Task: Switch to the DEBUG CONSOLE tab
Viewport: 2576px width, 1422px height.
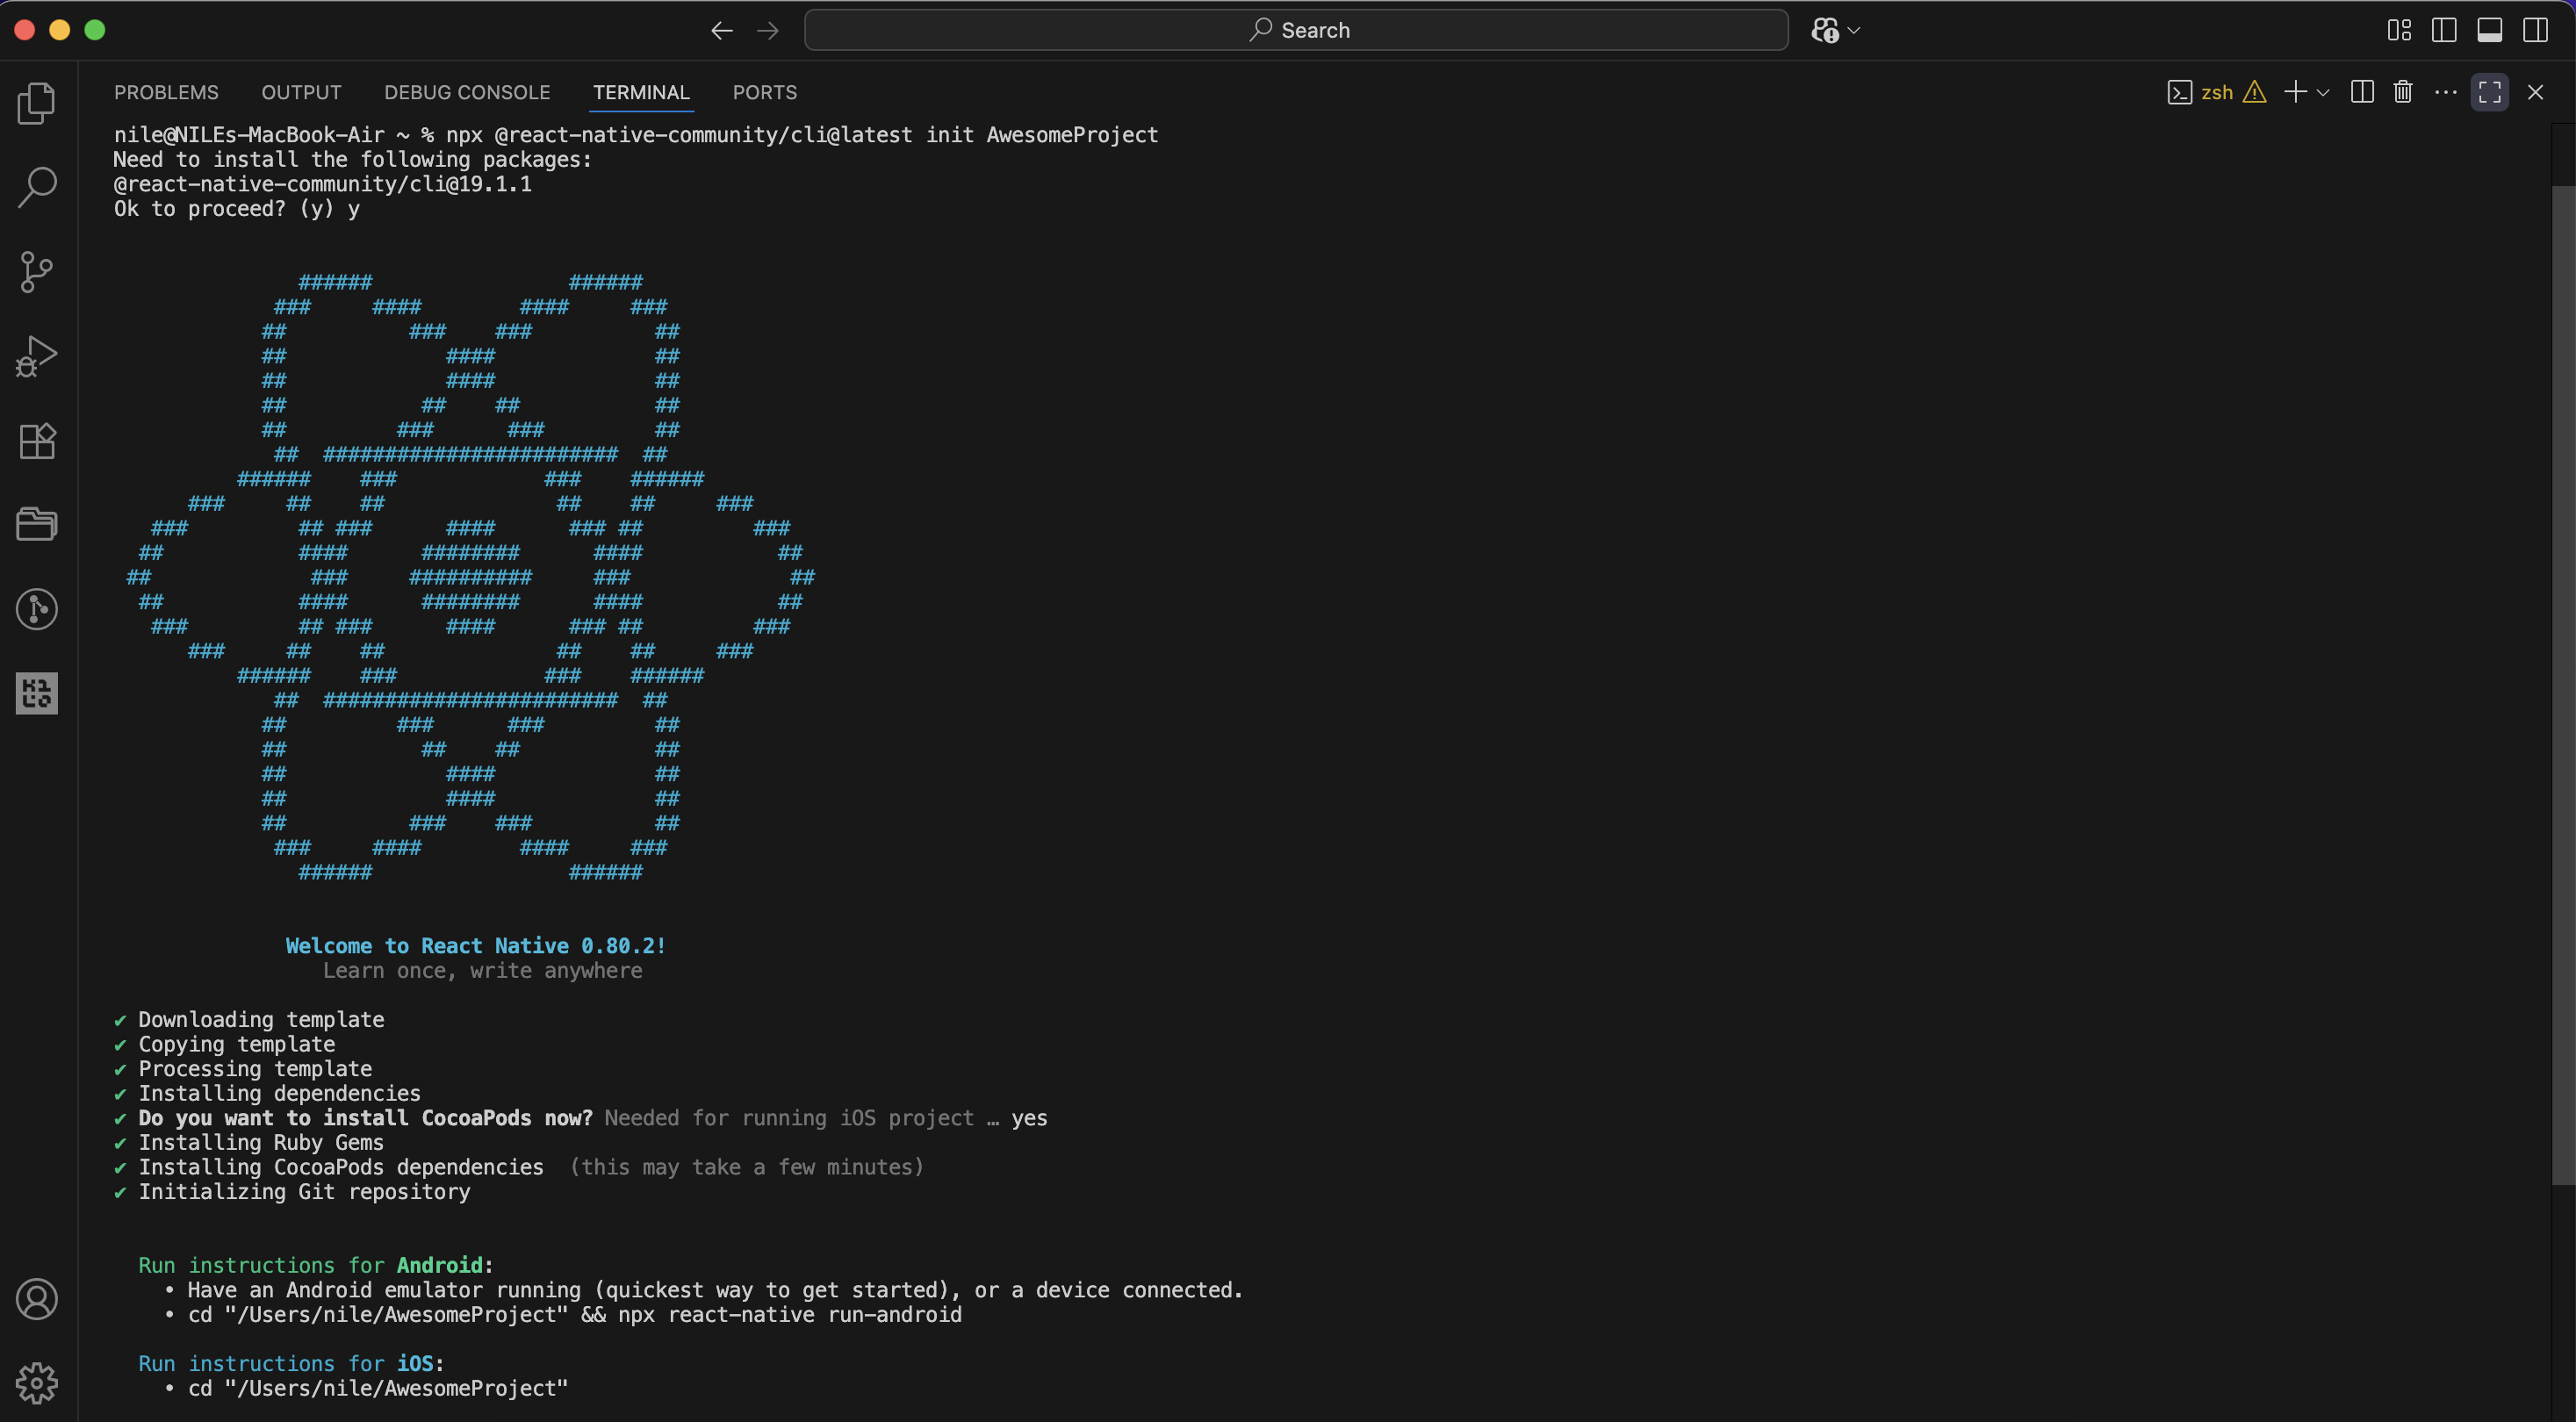Action: tap(467, 92)
